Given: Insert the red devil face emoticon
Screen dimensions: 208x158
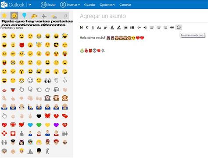Looking at the screenshot, I should pyautogui.click(x=22, y=45).
